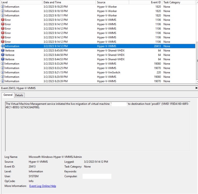Viewport: 198px width, 194px height.
Task: Click the topmost red Error icon in the list
Action: click(x=3, y=20)
